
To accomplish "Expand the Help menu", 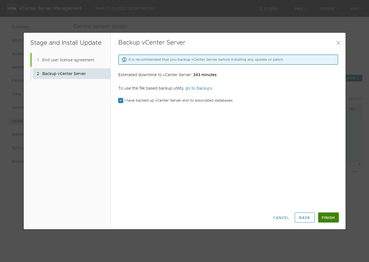I will click(300, 8).
